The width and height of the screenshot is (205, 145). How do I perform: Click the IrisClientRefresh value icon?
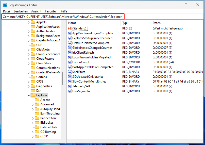point(70,53)
